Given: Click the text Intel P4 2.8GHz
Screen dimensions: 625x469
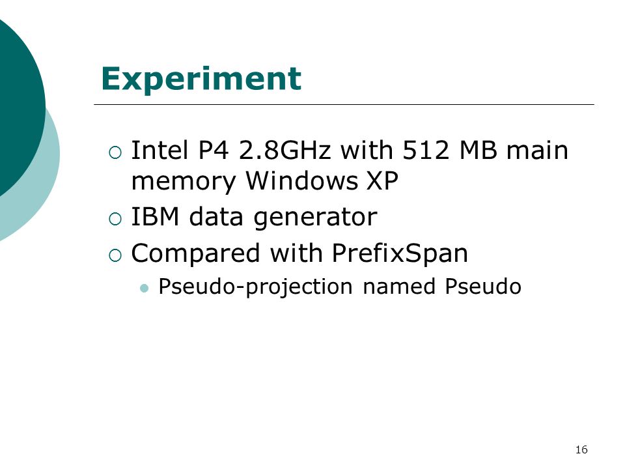Looking at the screenshot, I should [230, 150].
